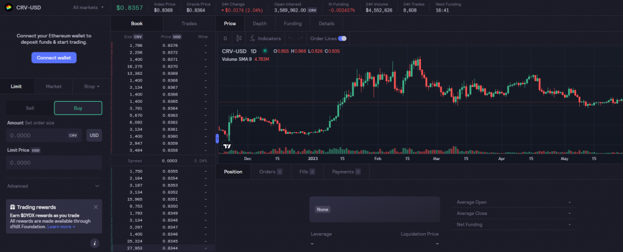Click the CRV-USD market name
The image size is (623, 252).
pyautogui.click(x=29, y=7)
